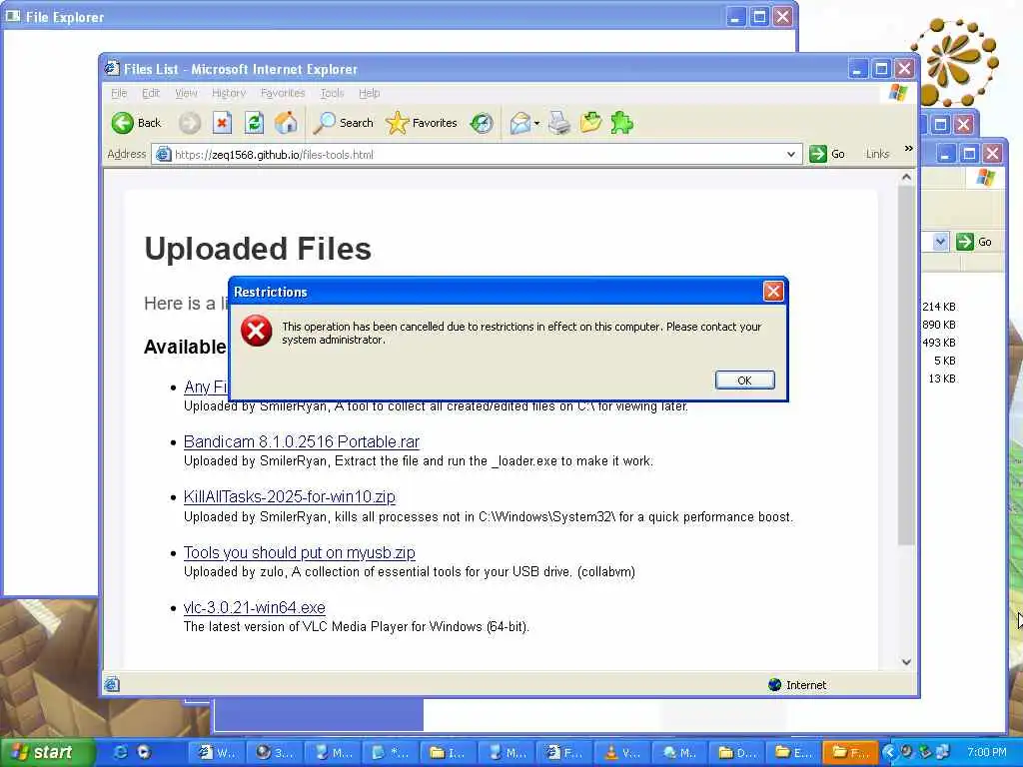Click the page icon in the address bar
1023x767 pixels.
click(x=163, y=155)
